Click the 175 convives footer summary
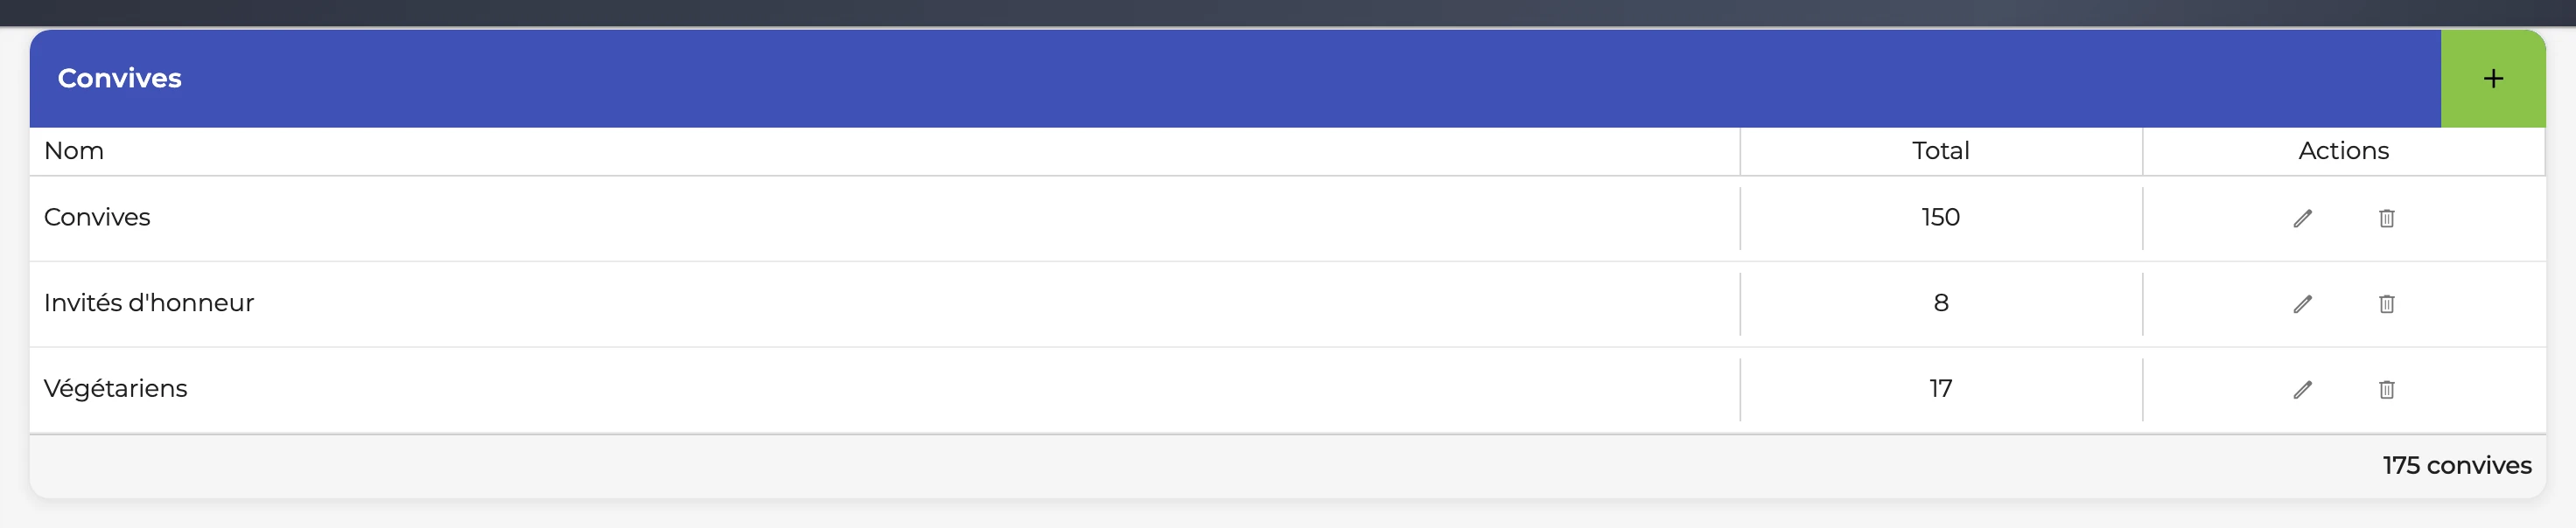 tap(2456, 466)
